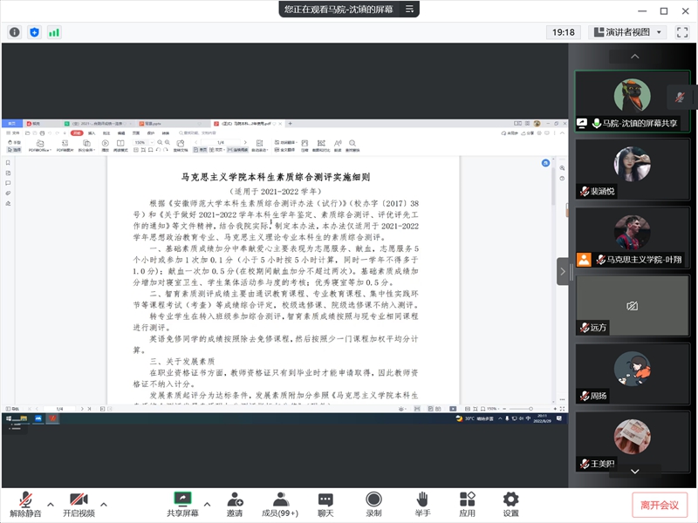
Task: Expand video options arrow beside 开启视频
Action: tap(104, 504)
